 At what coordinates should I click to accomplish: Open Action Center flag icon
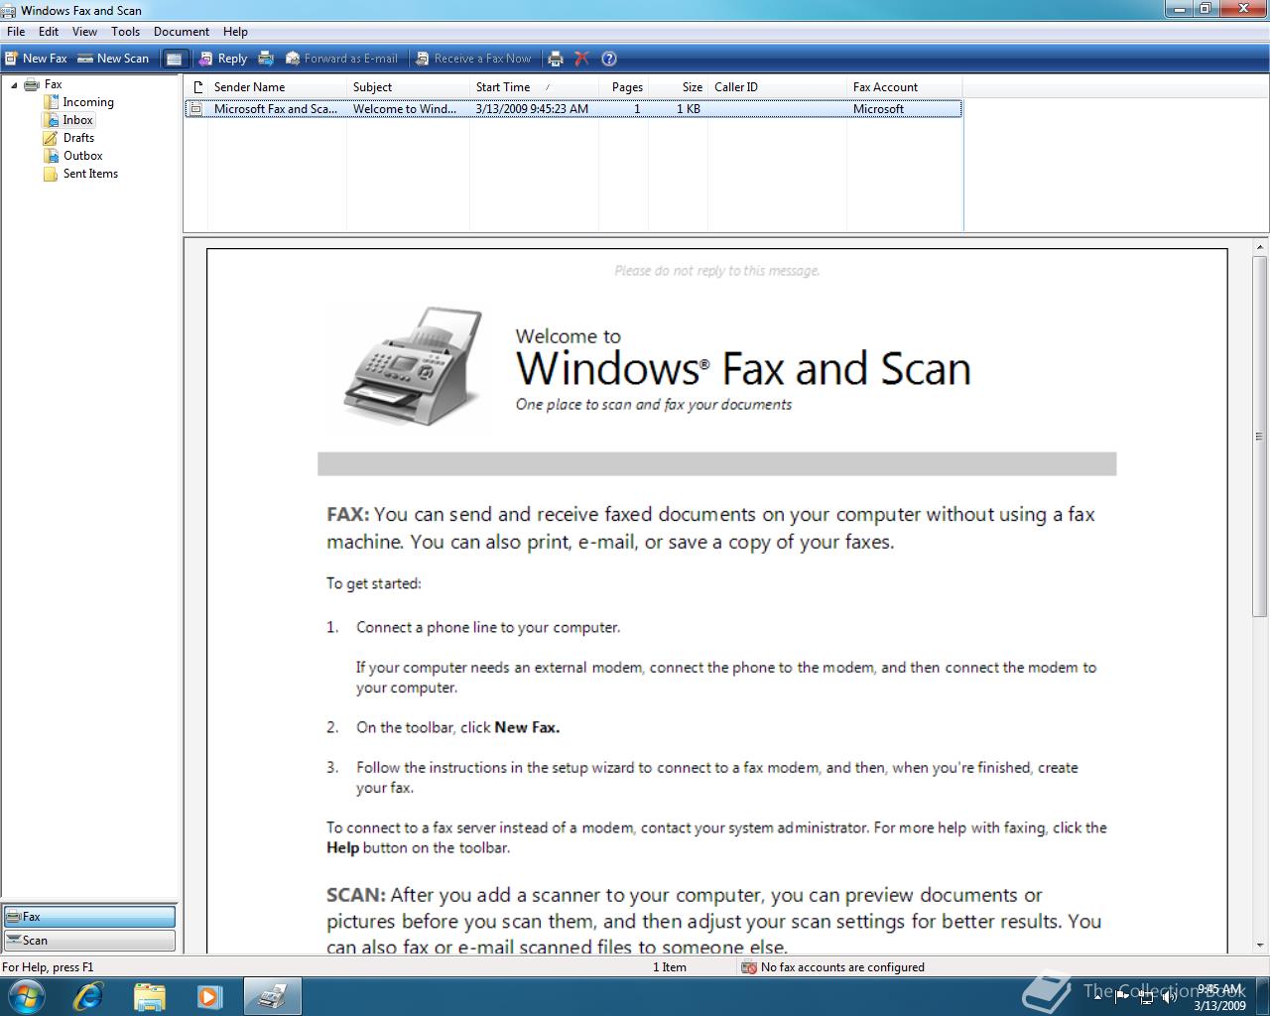click(x=1122, y=997)
